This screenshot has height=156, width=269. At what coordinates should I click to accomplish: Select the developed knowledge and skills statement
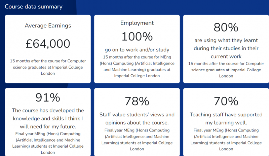click(48, 118)
